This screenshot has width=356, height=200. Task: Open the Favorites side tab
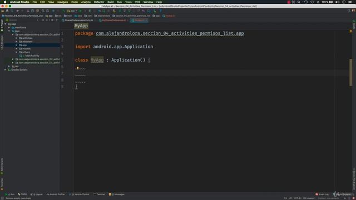click(2, 184)
